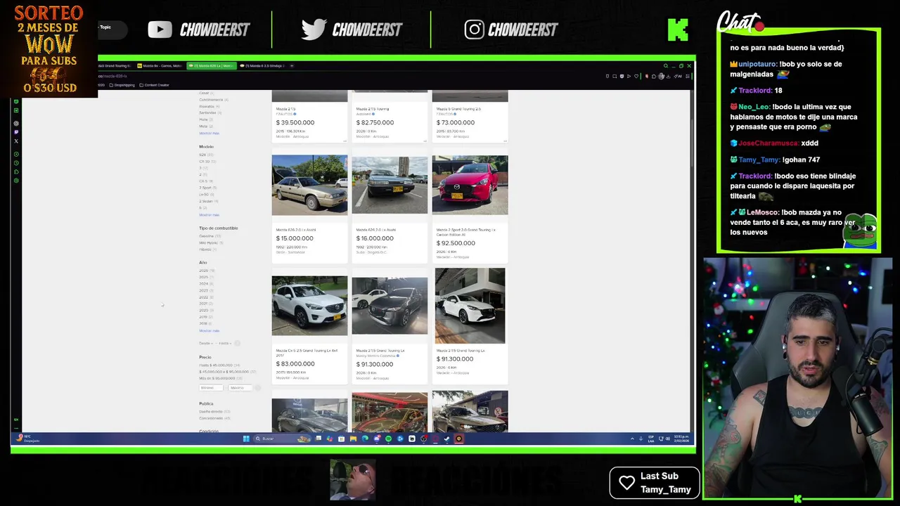Image resolution: width=900 pixels, height=506 pixels.
Task: Filter by year 2026
Action: point(207,271)
